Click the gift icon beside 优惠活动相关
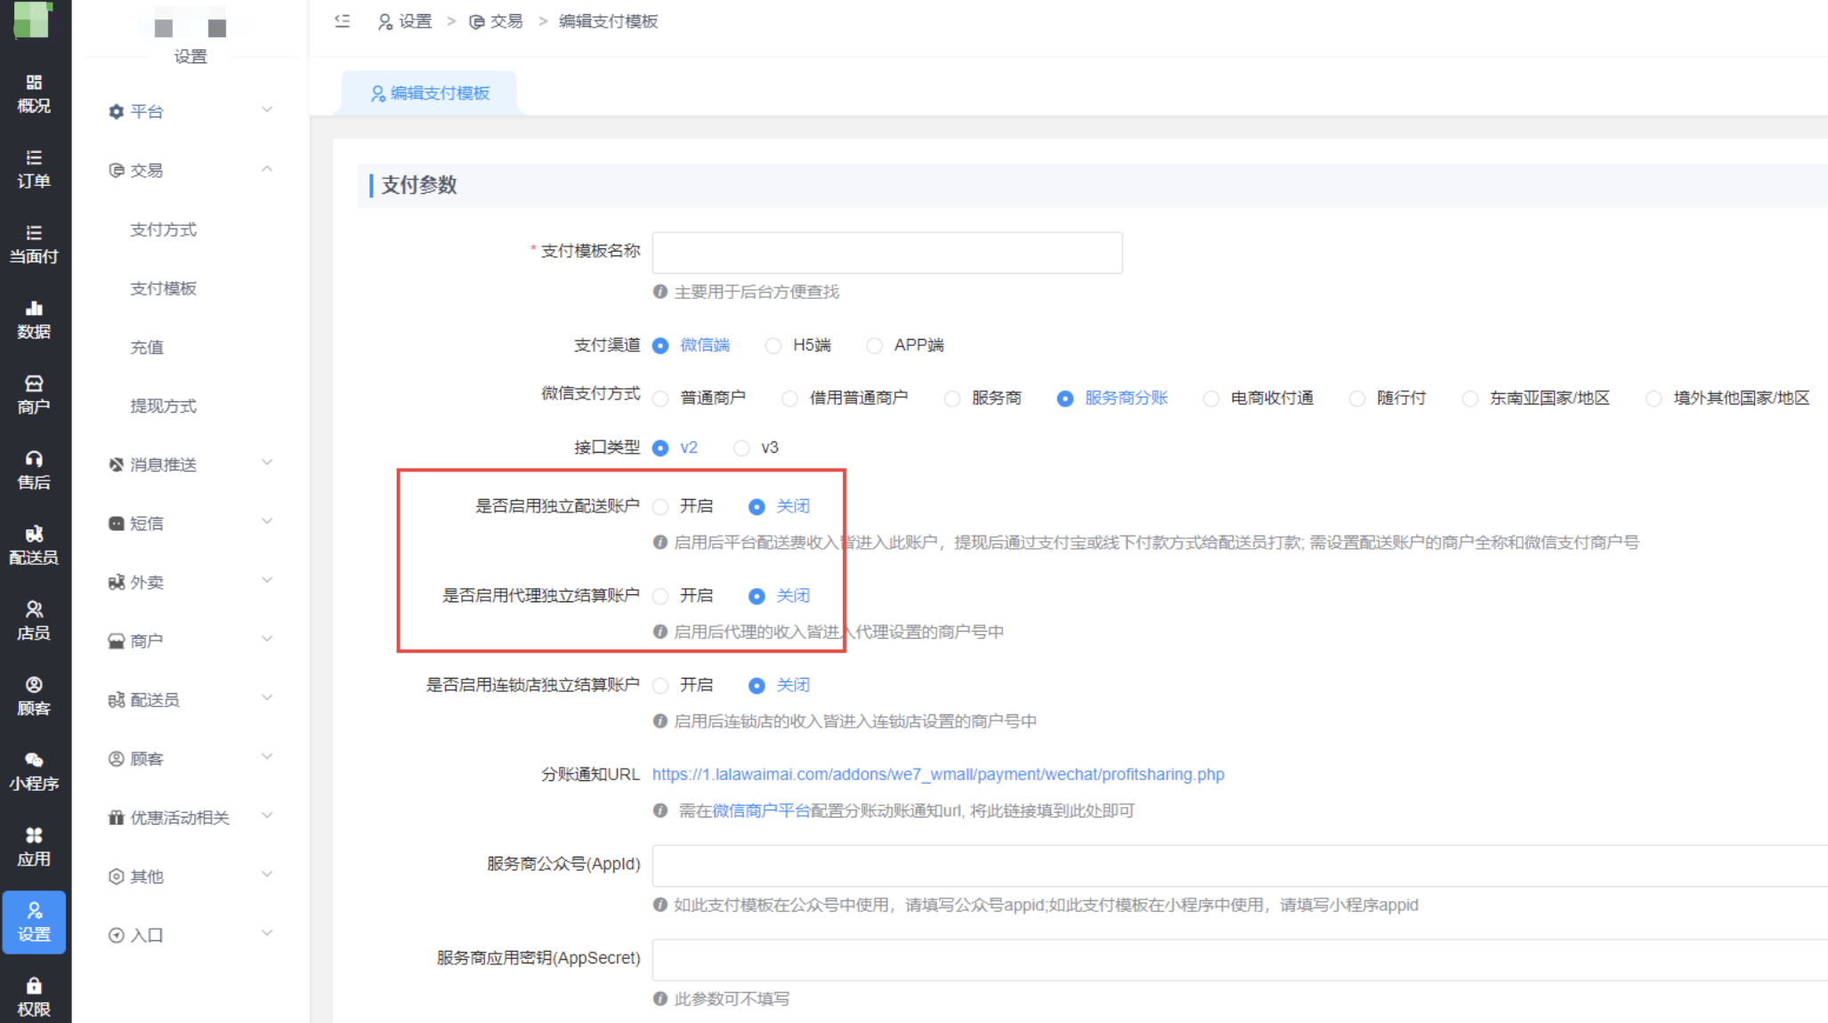Viewport: 1828px width, 1023px height. point(116,818)
